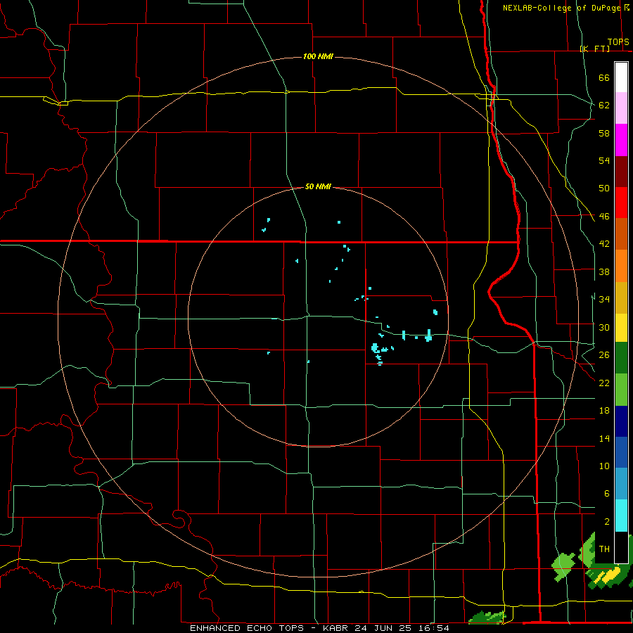Screen dimensions: 633x633
Task: Click the white swatch in the tops legend
Action: 621,77
